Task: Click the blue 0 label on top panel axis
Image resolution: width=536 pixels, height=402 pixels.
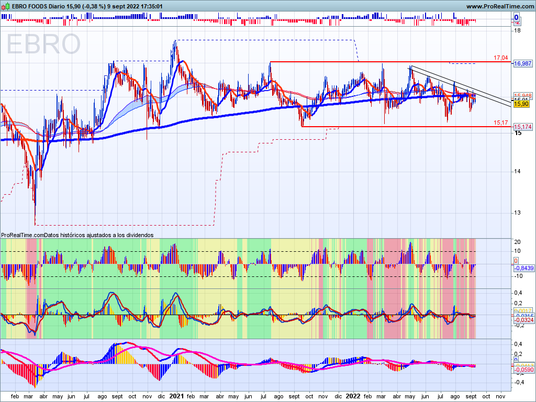Action: click(516, 17)
